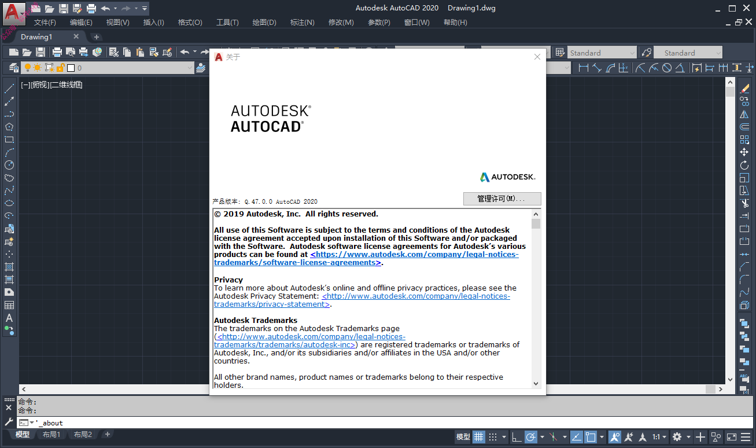Open the Undo history dropdown in title bar

point(115,8)
